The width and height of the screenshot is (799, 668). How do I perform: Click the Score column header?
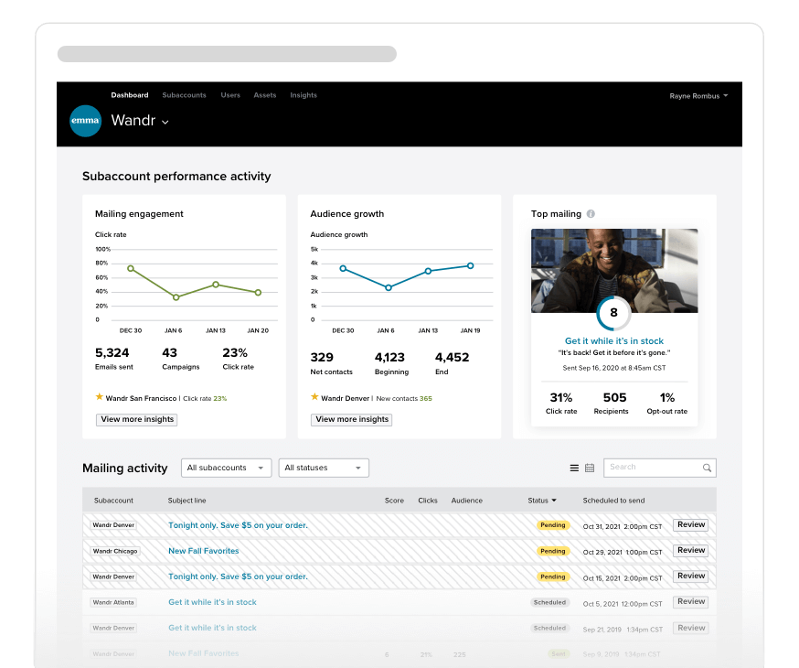(x=394, y=501)
